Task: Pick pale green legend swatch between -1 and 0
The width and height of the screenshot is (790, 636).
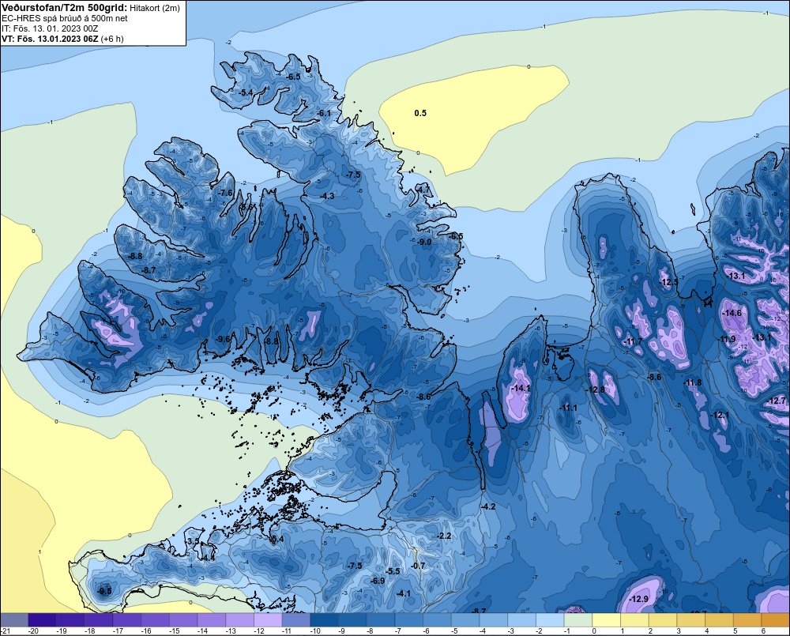Action: pyautogui.click(x=578, y=620)
